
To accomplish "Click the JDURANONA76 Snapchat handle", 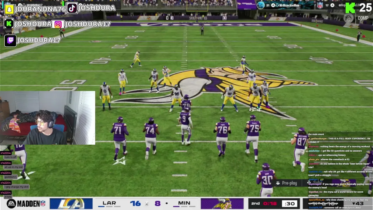I will pyautogui.click(x=41, y=9).
